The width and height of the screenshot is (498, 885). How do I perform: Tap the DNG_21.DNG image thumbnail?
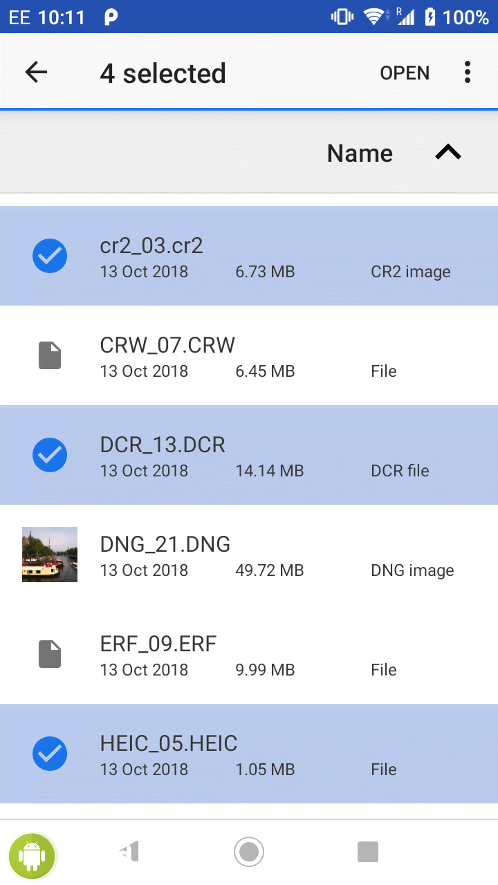(50, 555)
